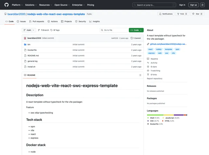Image resolution: width=209 pixels, height=155 pixels.
Task: Open the bin folder
Action: point(29,45)
